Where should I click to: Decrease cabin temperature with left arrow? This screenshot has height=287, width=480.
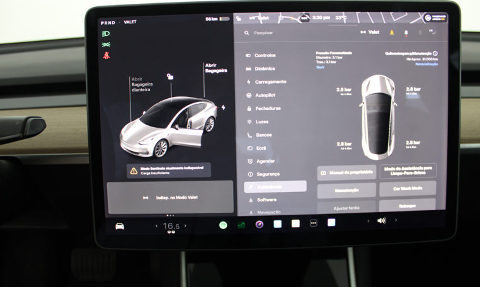157,226
